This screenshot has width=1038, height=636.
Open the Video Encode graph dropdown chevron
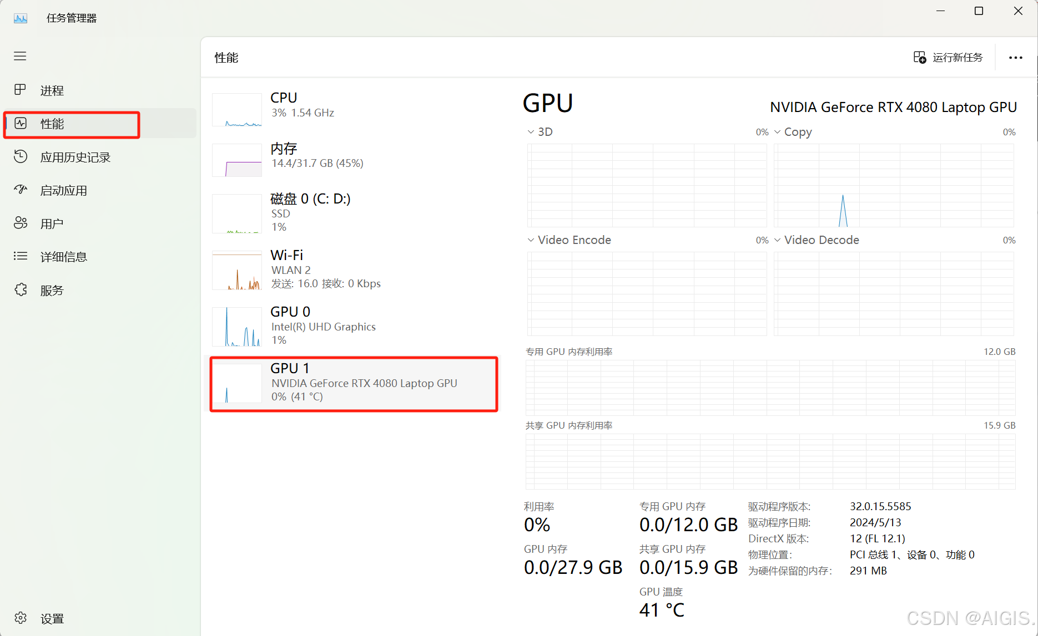pos(531,240)
